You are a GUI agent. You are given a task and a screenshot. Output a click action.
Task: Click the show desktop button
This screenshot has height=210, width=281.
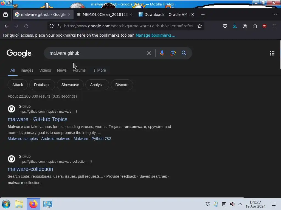click(274, 204)
